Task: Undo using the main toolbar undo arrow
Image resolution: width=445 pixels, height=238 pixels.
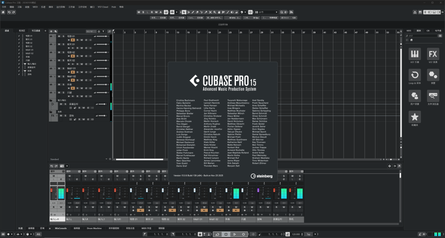Action: (9, 12)
